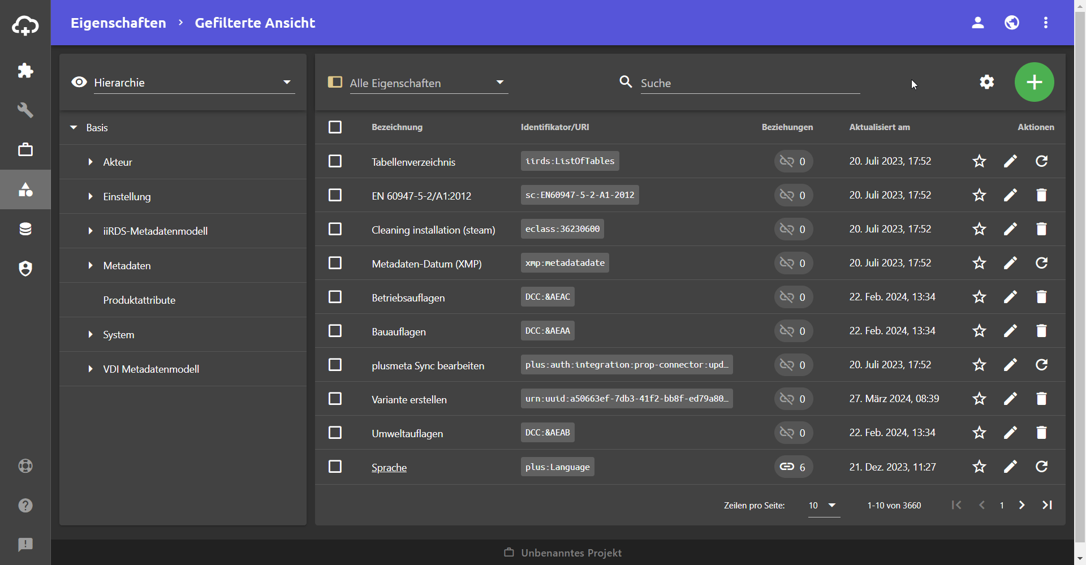Edit the EN 60947-5-2/A1:2012 row
1086x565 pixels.
pos(1010,195)
